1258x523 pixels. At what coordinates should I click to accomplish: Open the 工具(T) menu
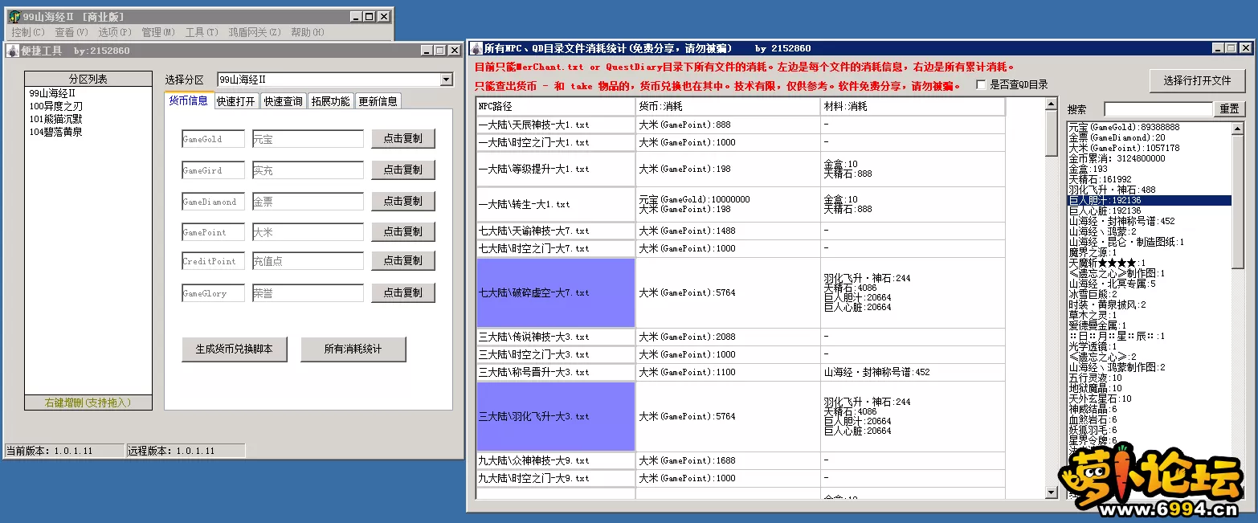point(202,32)
